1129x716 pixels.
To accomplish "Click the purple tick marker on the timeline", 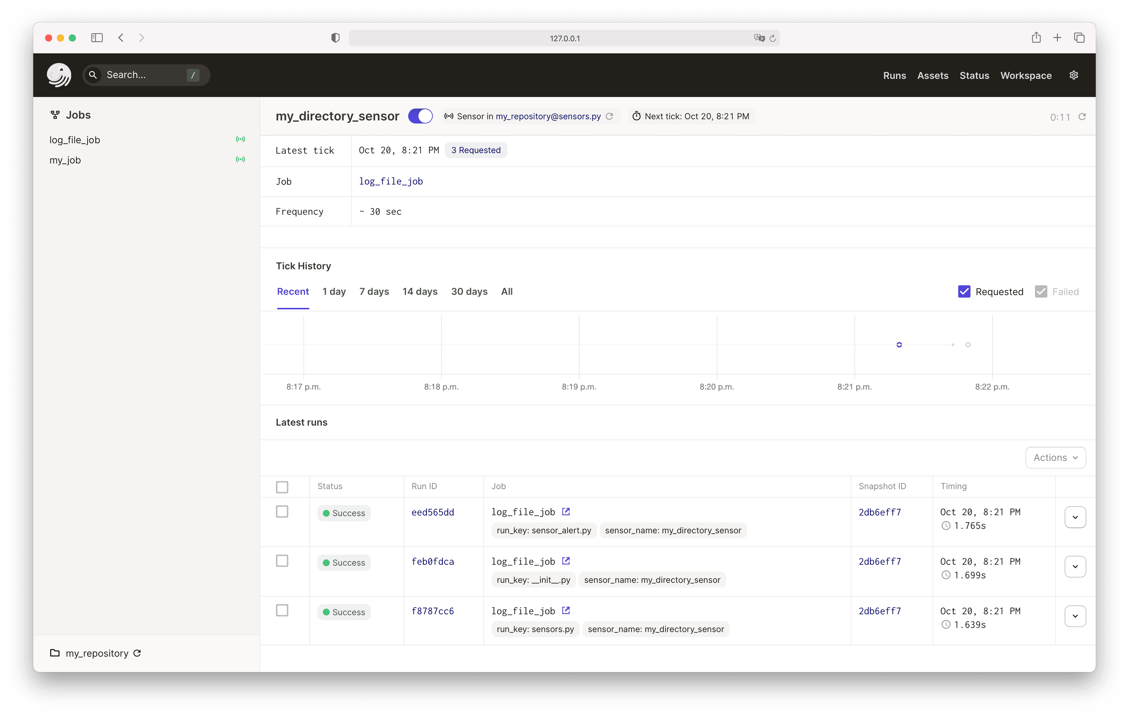I will [899, 345].
